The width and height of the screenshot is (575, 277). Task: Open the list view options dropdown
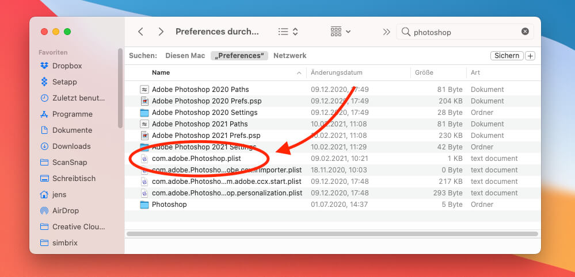tap(288, 32)
